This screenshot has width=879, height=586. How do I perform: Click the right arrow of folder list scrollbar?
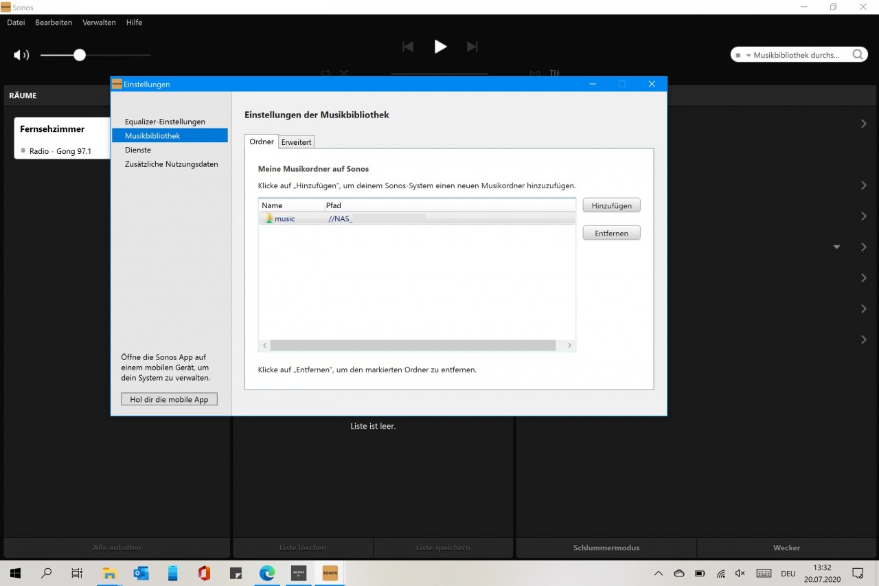click(569, 346)
